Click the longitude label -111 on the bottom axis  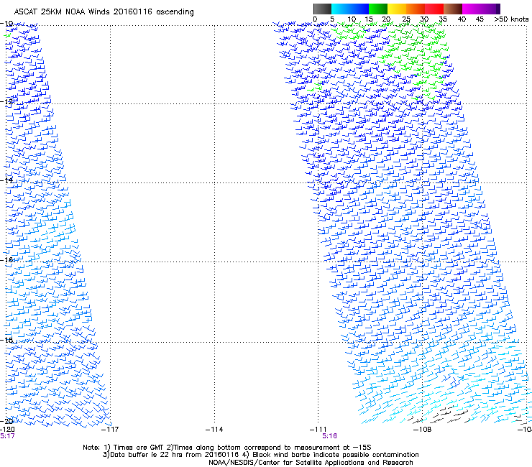318,430
